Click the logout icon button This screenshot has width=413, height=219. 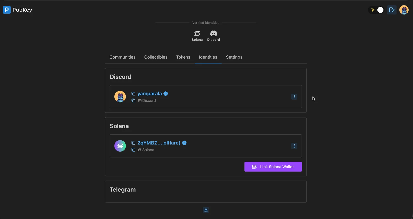[x=392, y=10]
